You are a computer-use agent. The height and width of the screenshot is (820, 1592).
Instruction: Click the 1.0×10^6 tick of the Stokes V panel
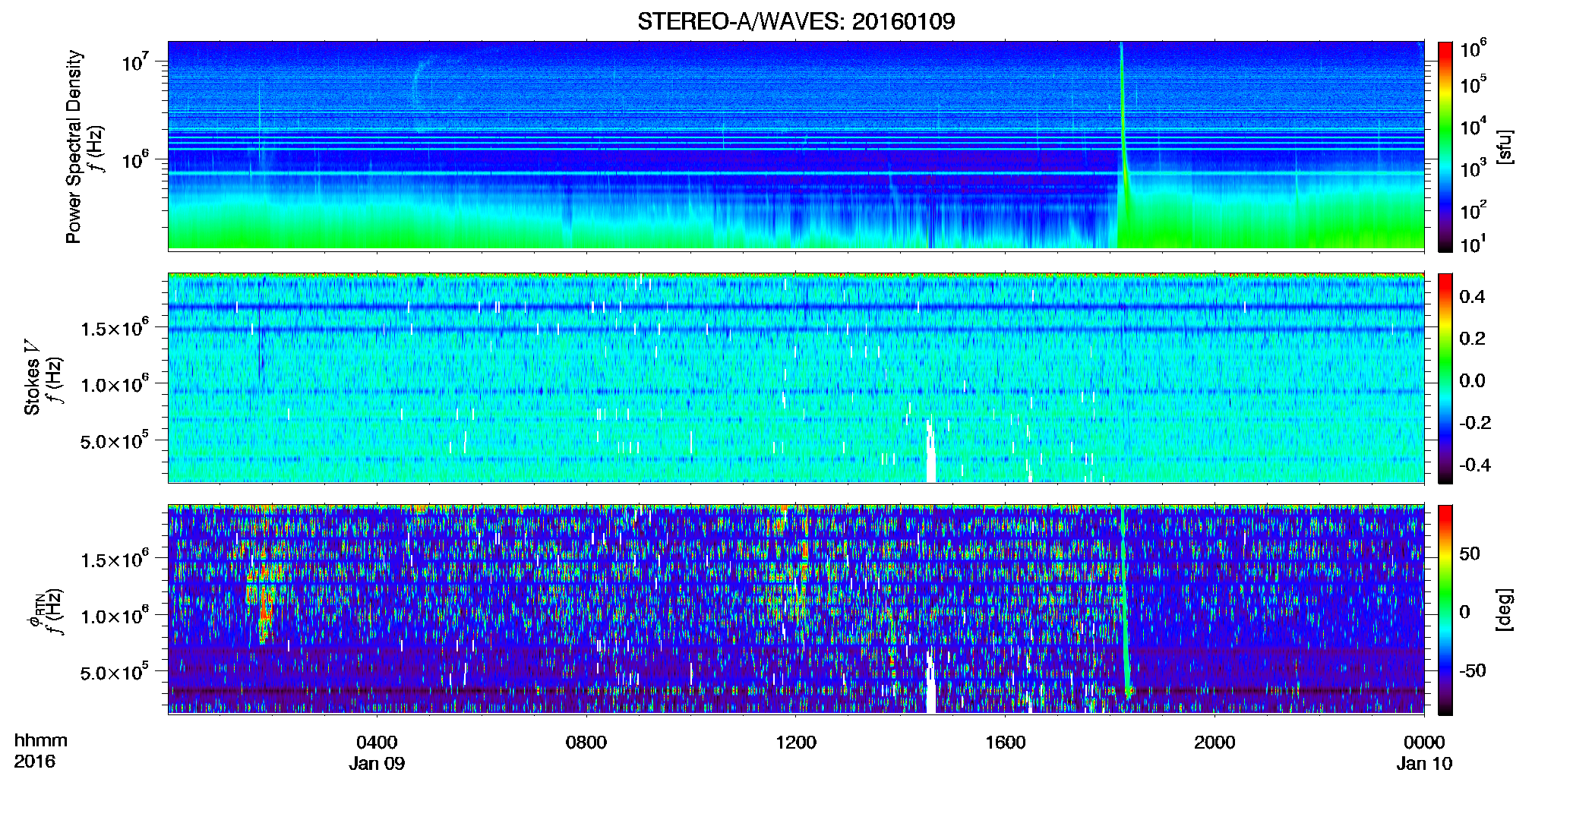pos(114,384)
